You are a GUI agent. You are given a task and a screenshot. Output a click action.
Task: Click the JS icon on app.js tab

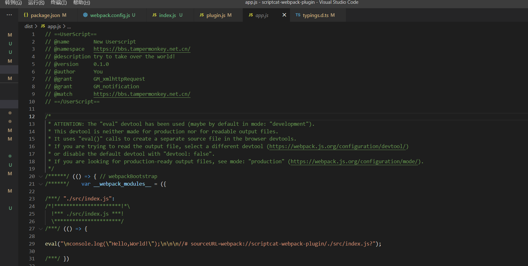point(251,15)
